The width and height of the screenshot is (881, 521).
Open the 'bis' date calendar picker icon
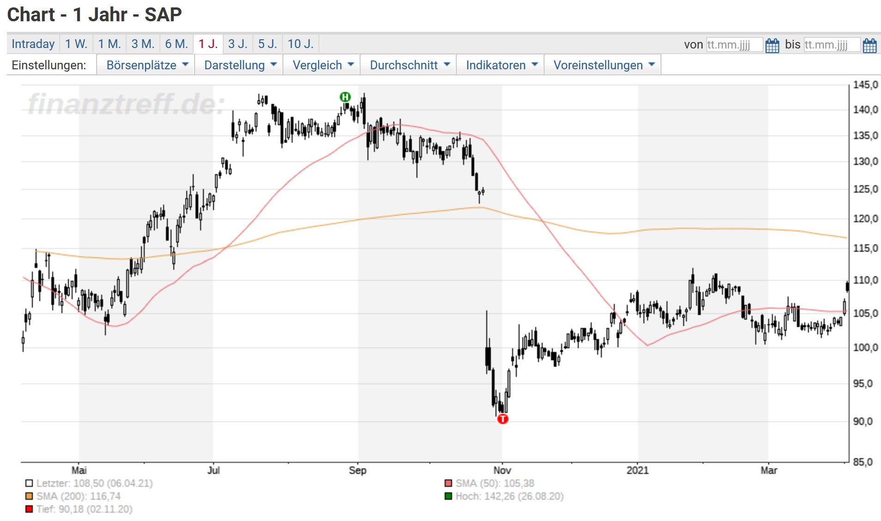[869, 45]
